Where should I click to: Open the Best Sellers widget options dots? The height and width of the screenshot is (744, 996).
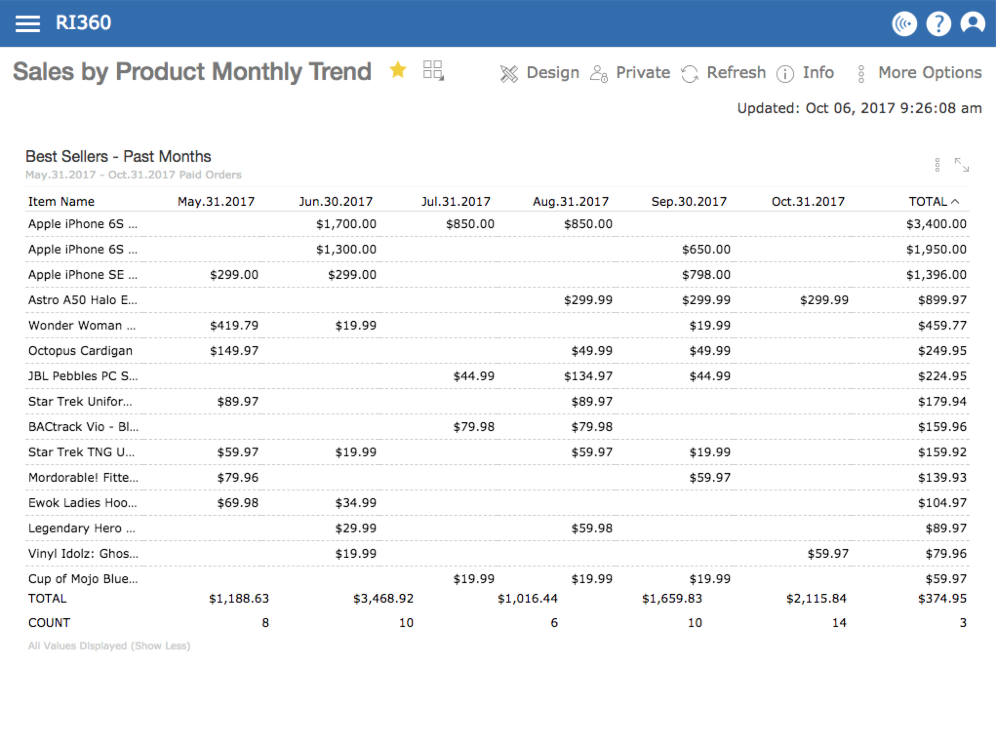(x=937, y=165)
